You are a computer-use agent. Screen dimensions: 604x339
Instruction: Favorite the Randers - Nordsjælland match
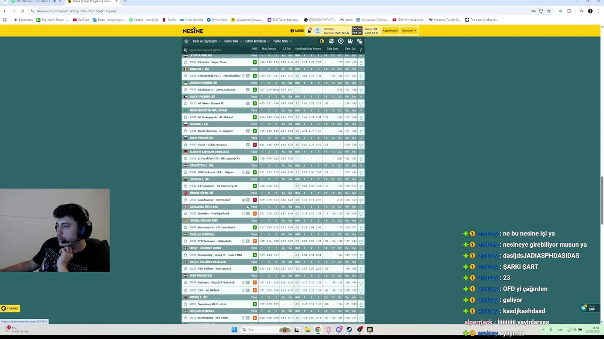pos(185,213)
